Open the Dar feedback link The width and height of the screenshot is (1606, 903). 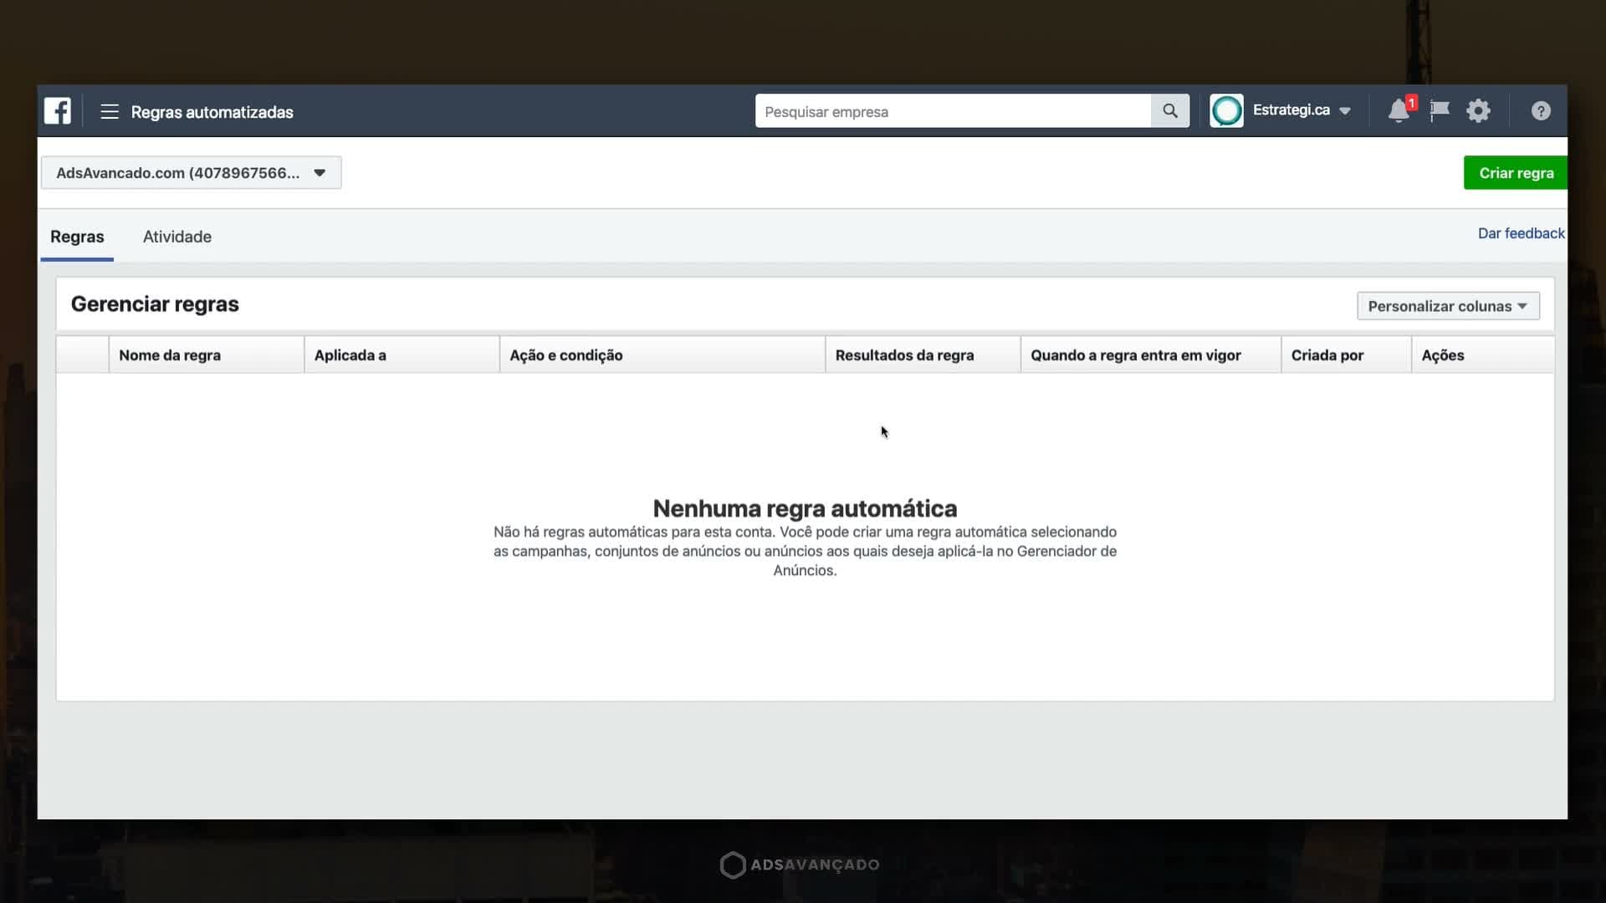tap(1521, 233)
